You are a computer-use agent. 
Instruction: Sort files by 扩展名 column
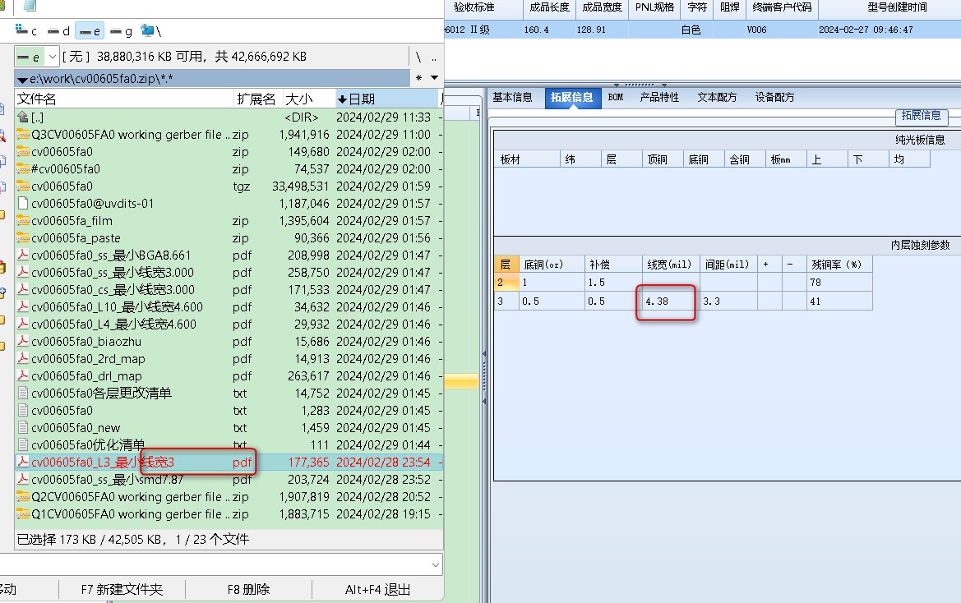259,99
